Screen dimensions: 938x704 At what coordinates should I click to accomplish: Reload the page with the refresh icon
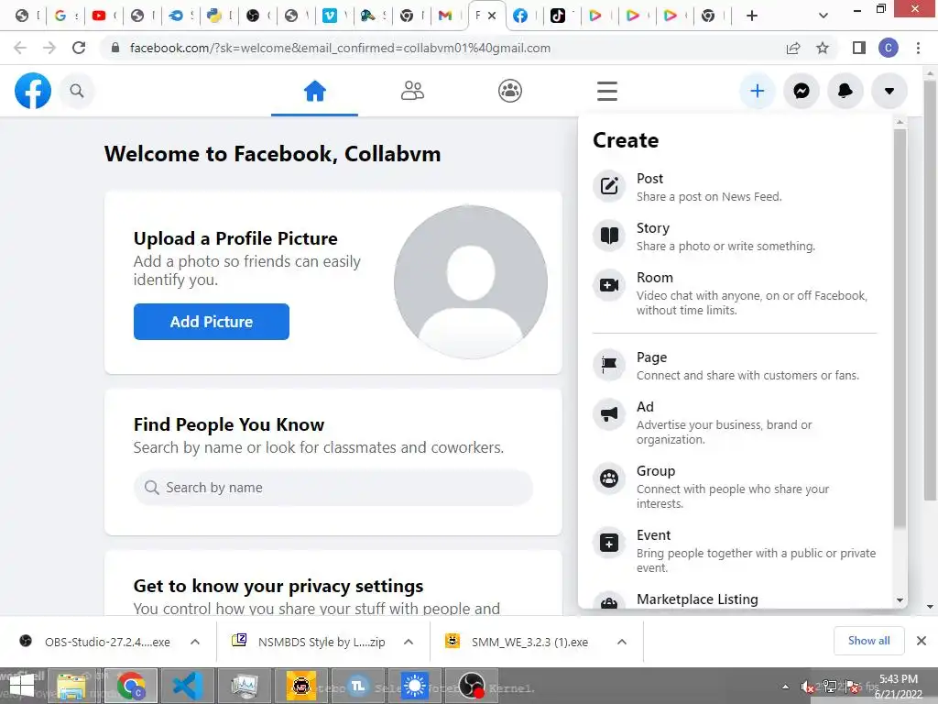tap(79, 48)
